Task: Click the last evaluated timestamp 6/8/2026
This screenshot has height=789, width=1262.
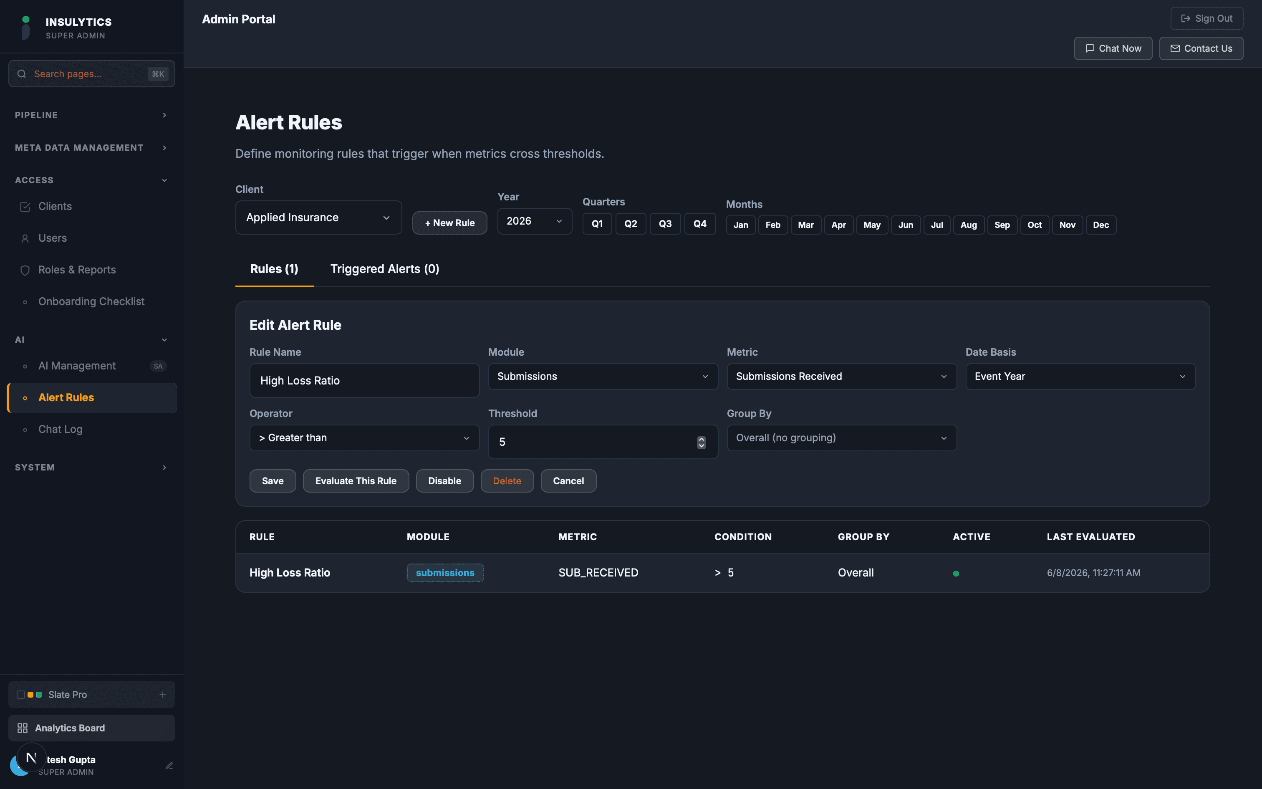Action: point(1093,573)
